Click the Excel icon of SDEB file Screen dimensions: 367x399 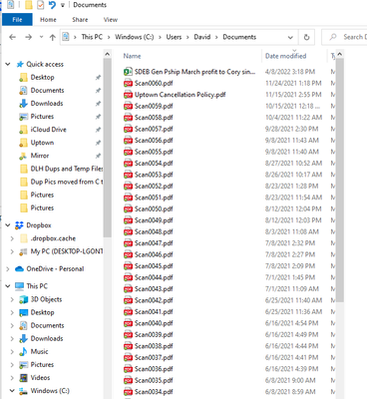tap(128, 72)
